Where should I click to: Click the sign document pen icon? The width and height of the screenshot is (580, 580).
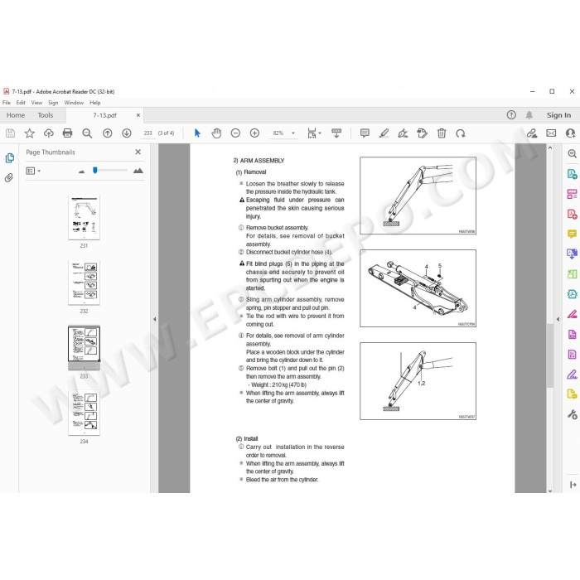pos(403,133)
